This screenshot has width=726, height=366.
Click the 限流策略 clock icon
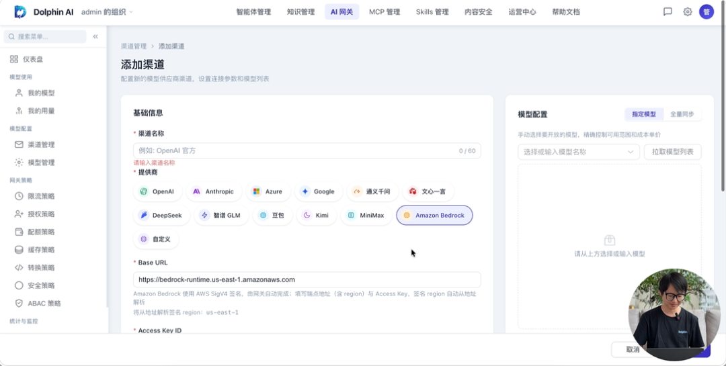pos(19,196)
